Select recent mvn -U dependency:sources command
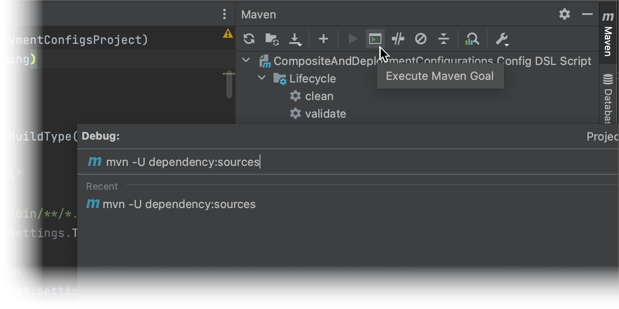The width and height of the screenshot is (619, 309). (179, 204)
